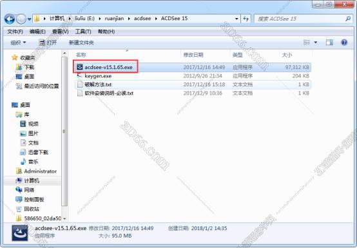Sort by the 类型 column header
Screen dimensions: 357x248
point(238,55)
